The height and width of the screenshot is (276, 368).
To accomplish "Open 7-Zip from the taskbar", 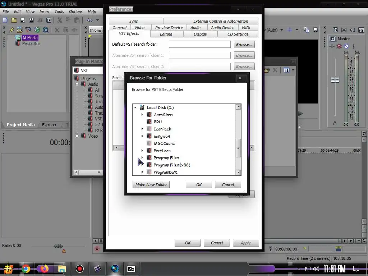I will (131, 269).
